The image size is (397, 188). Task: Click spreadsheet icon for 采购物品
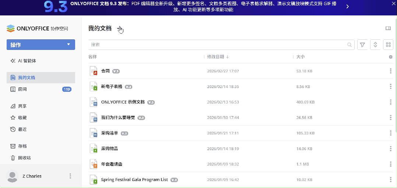click(x=94, y=149)
